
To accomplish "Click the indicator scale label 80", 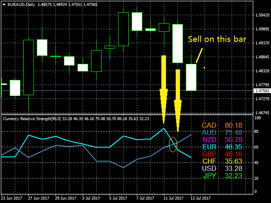I will coord(257,132).
